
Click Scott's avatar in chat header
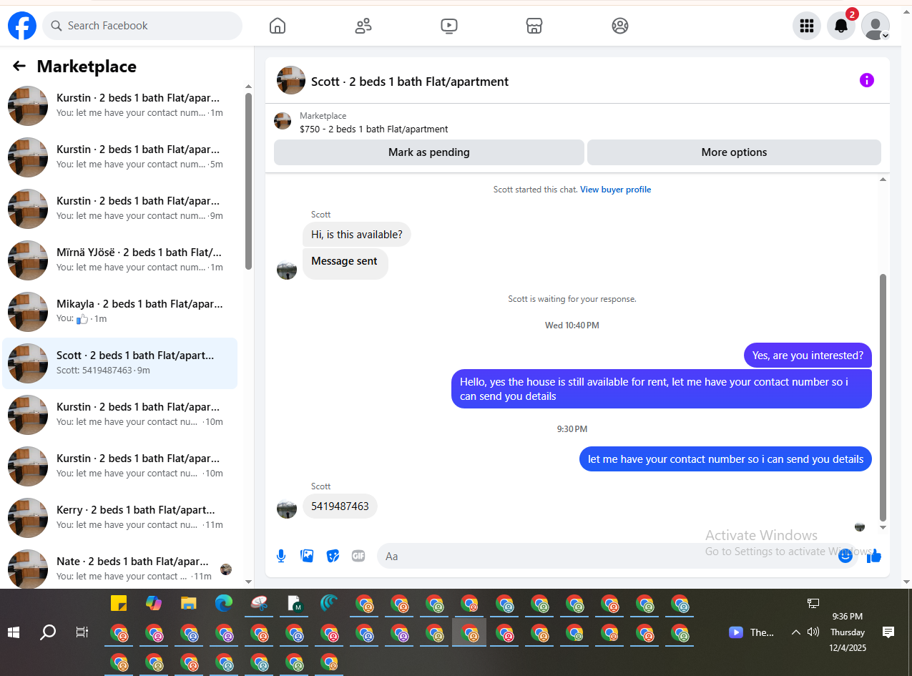[x=291, y=80]
